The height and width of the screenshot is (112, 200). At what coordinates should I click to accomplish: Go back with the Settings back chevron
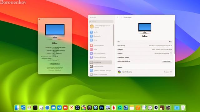pyautogui.click(x=117, y=17)
